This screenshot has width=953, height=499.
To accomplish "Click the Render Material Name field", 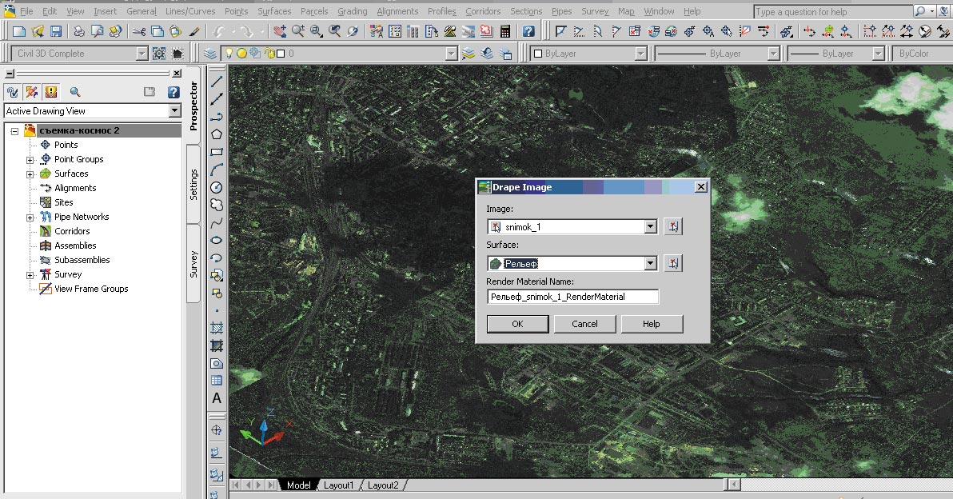I will tap(572, 297).
